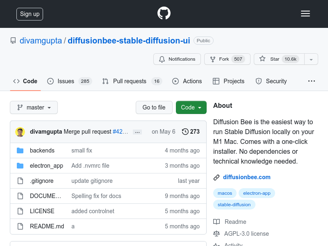328x246 pixels.
Task: Open 'small fix' commit message
Action: click(82, 150)
